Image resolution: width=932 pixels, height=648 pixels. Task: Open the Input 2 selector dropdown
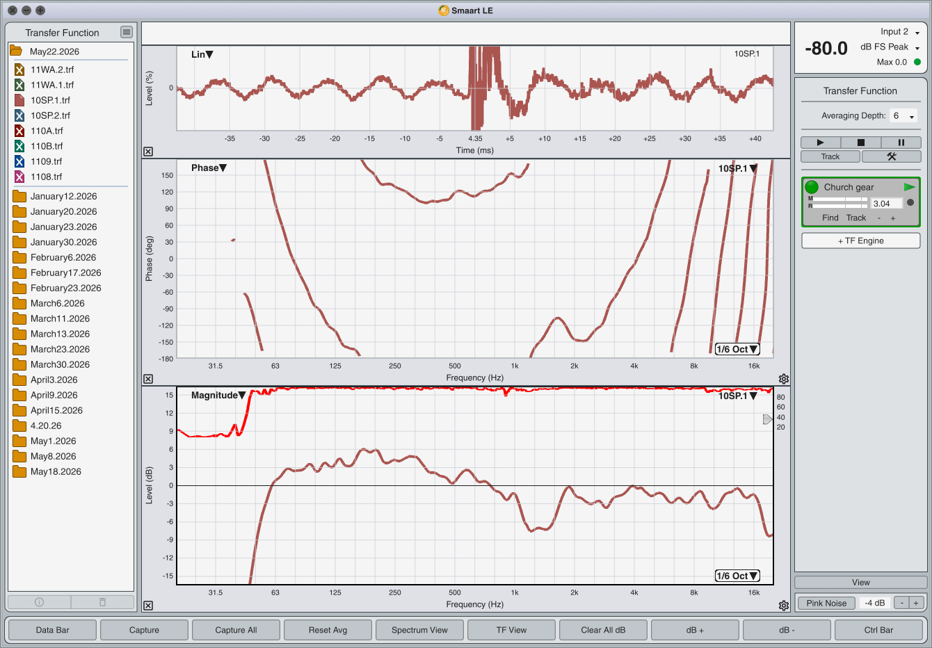pyautogui.click(x=900, y=32)
